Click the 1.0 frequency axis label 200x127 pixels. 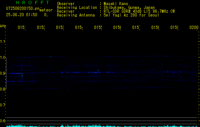point(3,57)
